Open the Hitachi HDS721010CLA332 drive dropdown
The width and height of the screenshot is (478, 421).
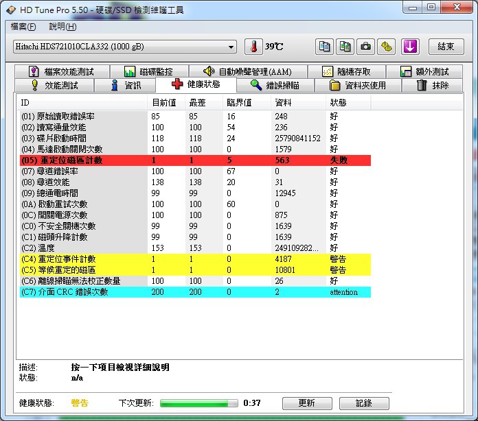125,47
